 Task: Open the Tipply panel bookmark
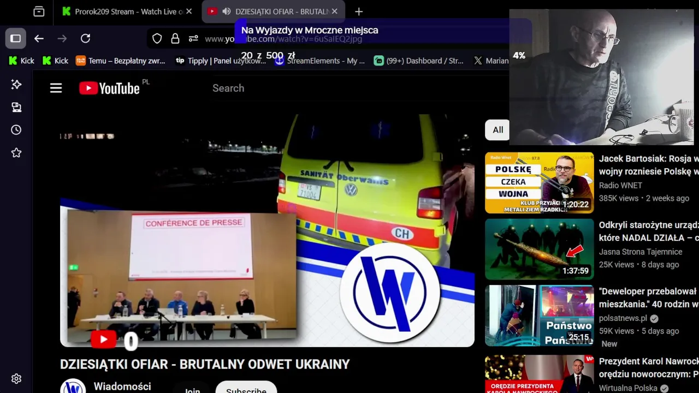(x=221, y=61)
